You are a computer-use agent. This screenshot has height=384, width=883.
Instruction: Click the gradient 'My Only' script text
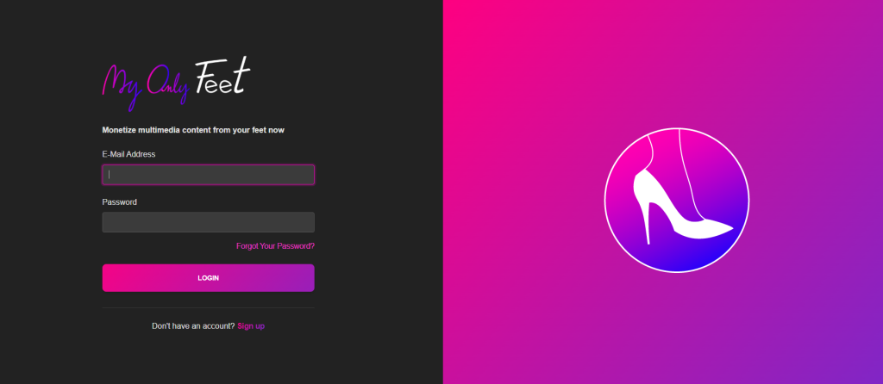[x=145, y=86]
